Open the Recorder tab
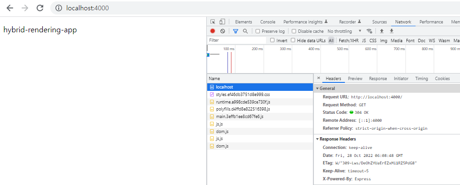 pyautogui.click(x=350, y=22)
